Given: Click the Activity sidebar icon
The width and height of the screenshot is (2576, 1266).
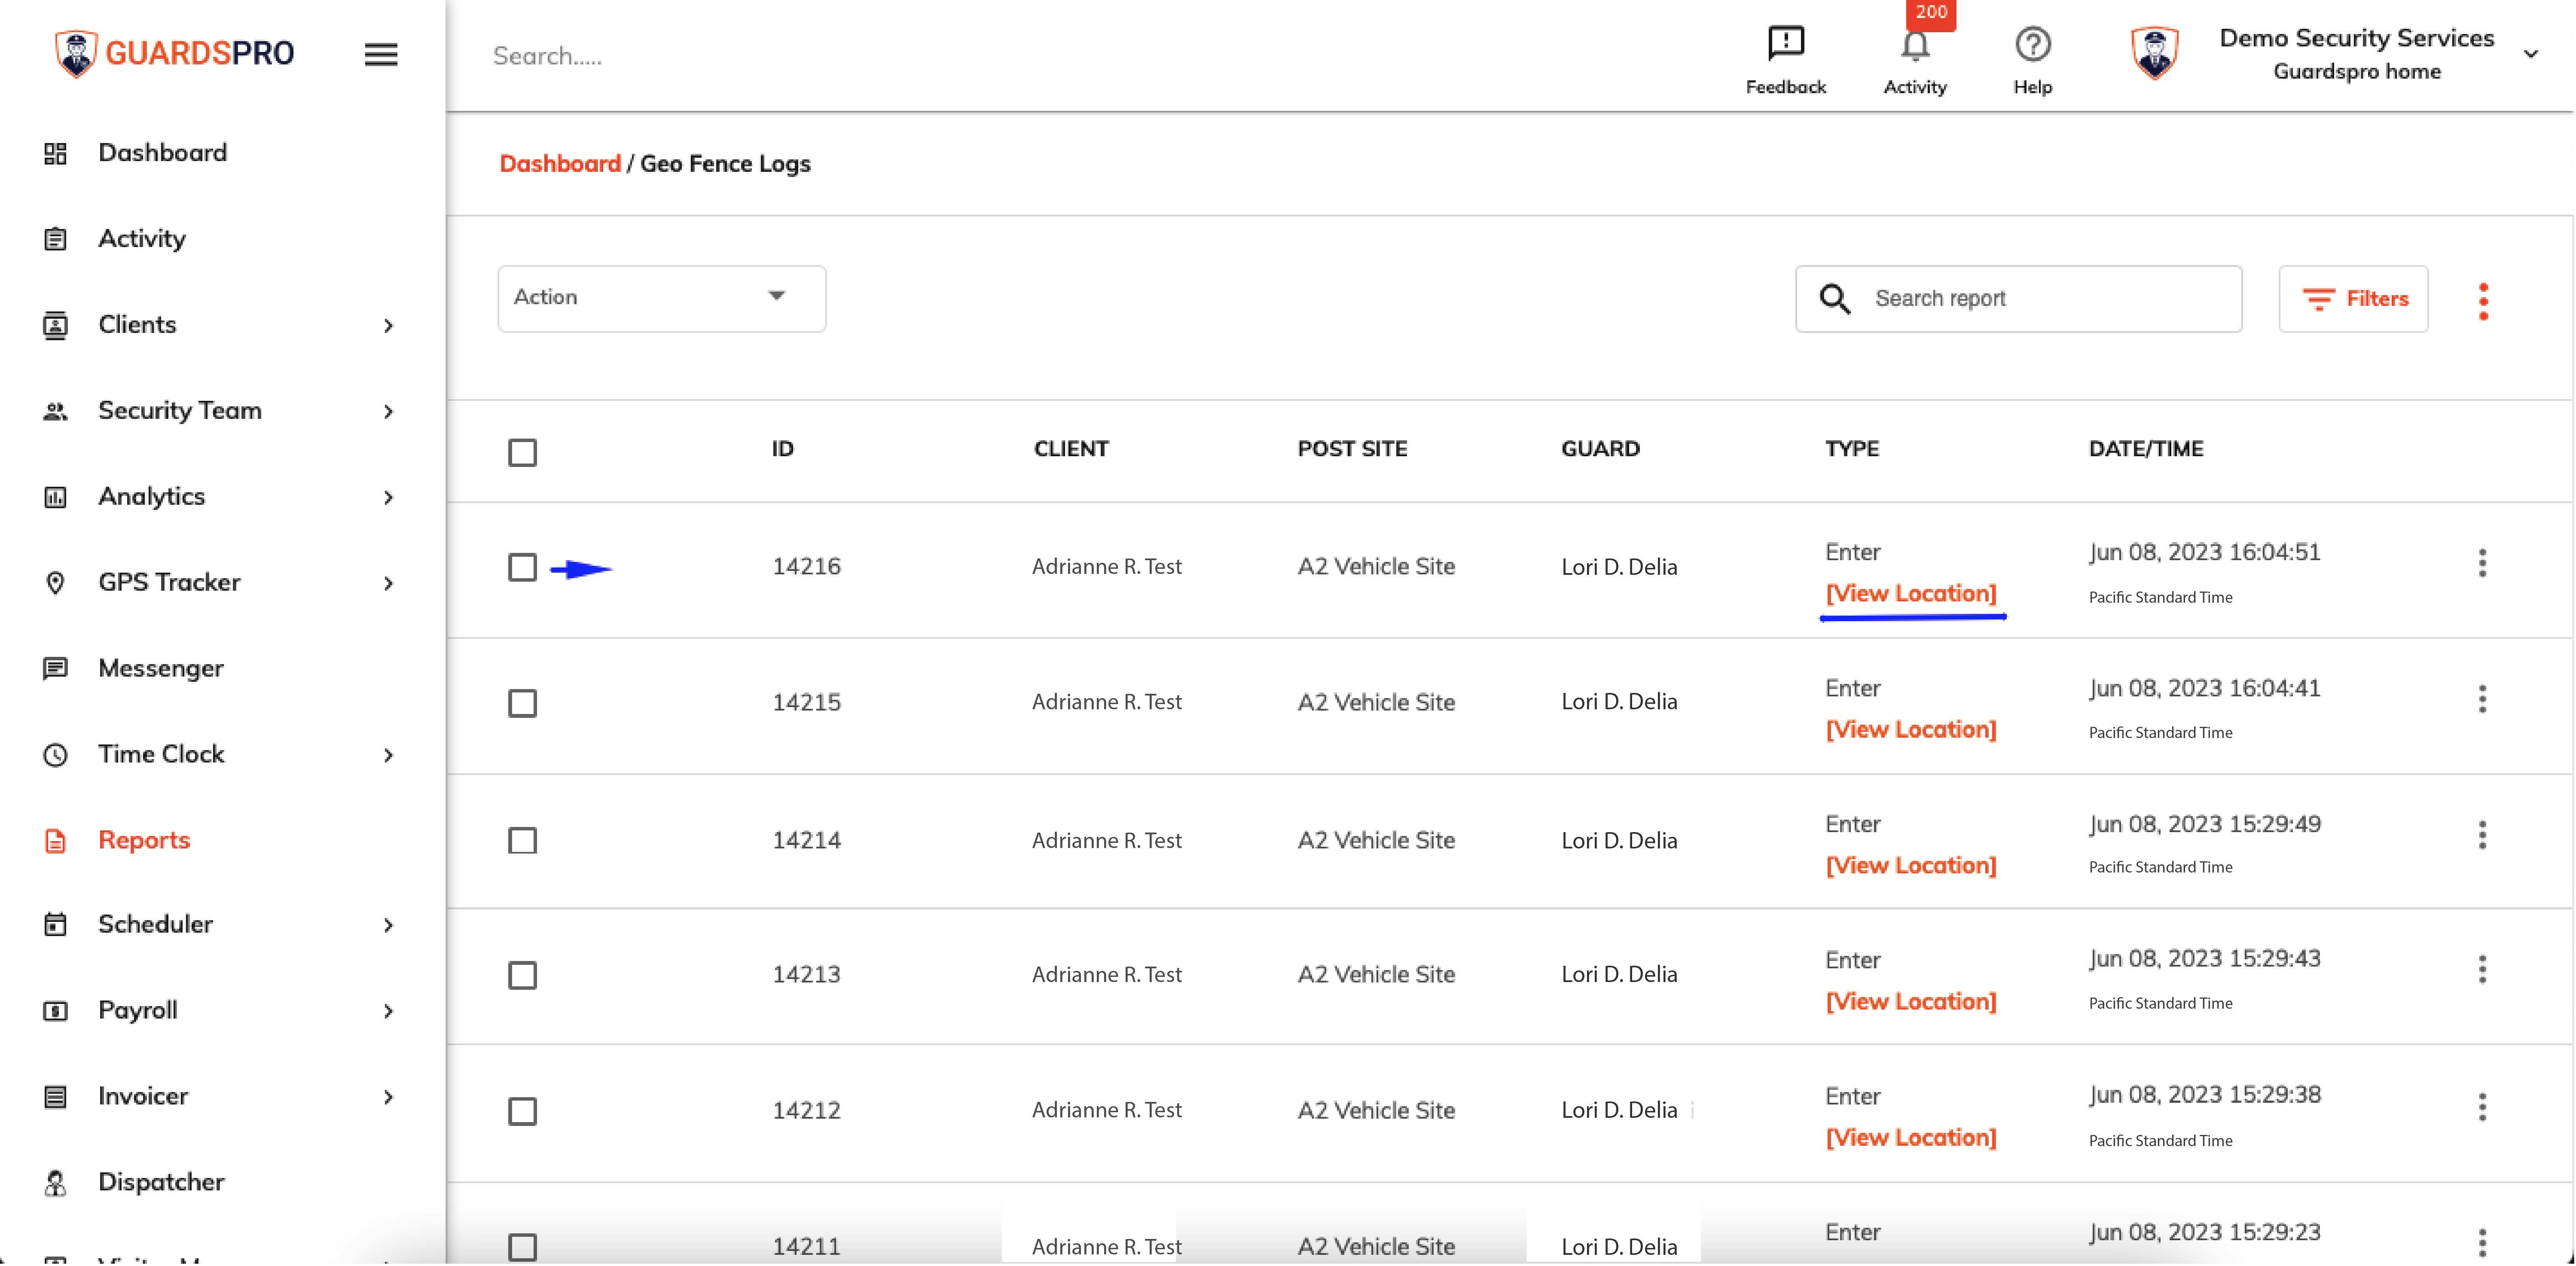Looking at the screenshot, I should [x=55, y=239].
